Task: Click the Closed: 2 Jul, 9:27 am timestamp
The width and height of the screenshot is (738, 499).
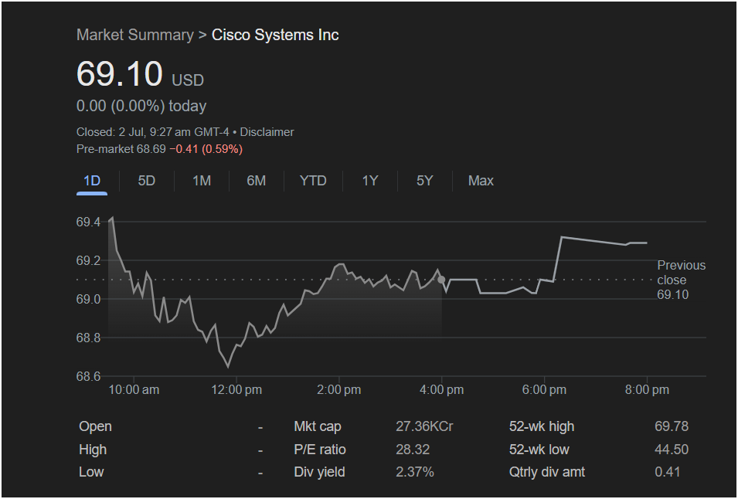Action: click(153, 132)
